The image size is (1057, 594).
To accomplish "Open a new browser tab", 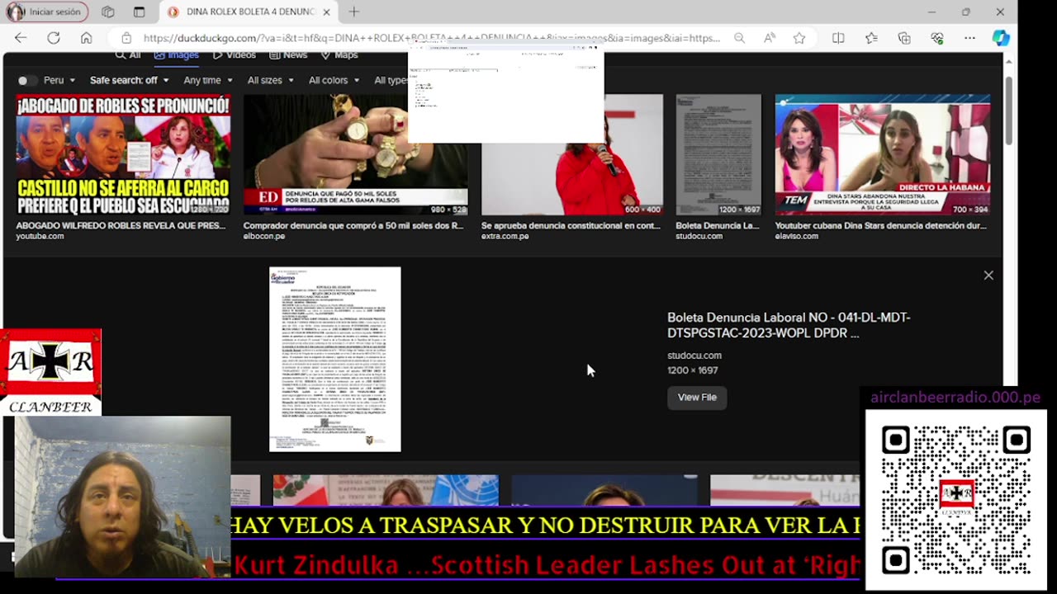I will pyautogui.click(x=353, y=12).
